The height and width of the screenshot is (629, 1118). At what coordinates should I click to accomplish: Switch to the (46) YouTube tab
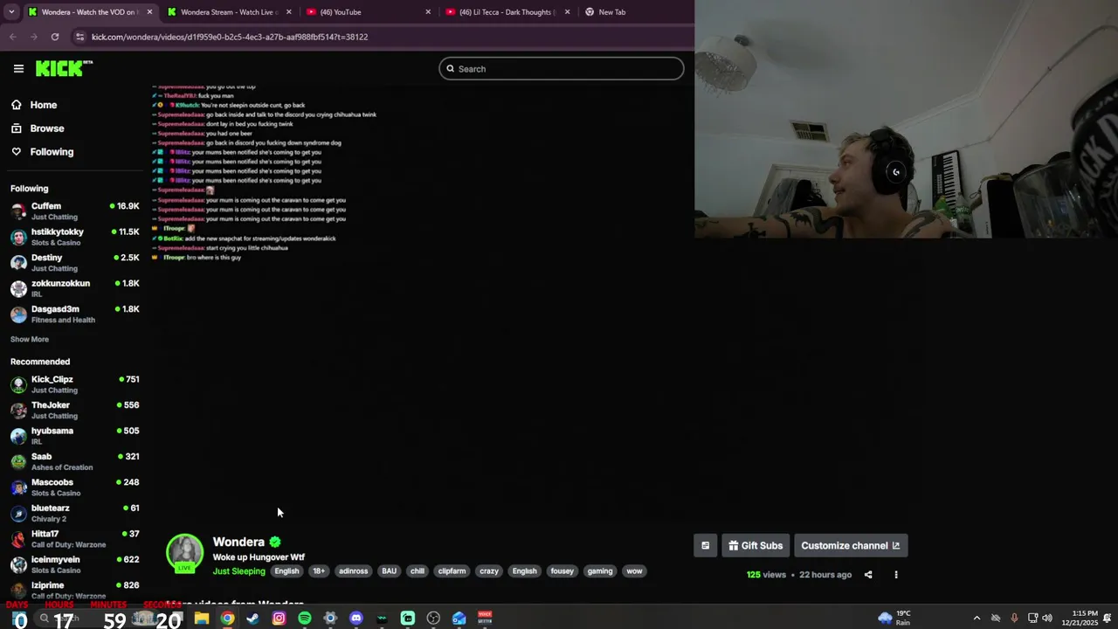point(367,12)
